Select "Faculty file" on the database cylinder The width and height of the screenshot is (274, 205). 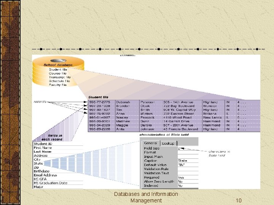58,85
